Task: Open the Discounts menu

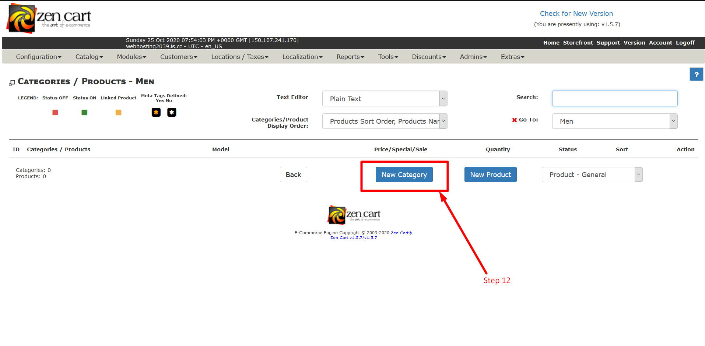Action: coord(429,57)
